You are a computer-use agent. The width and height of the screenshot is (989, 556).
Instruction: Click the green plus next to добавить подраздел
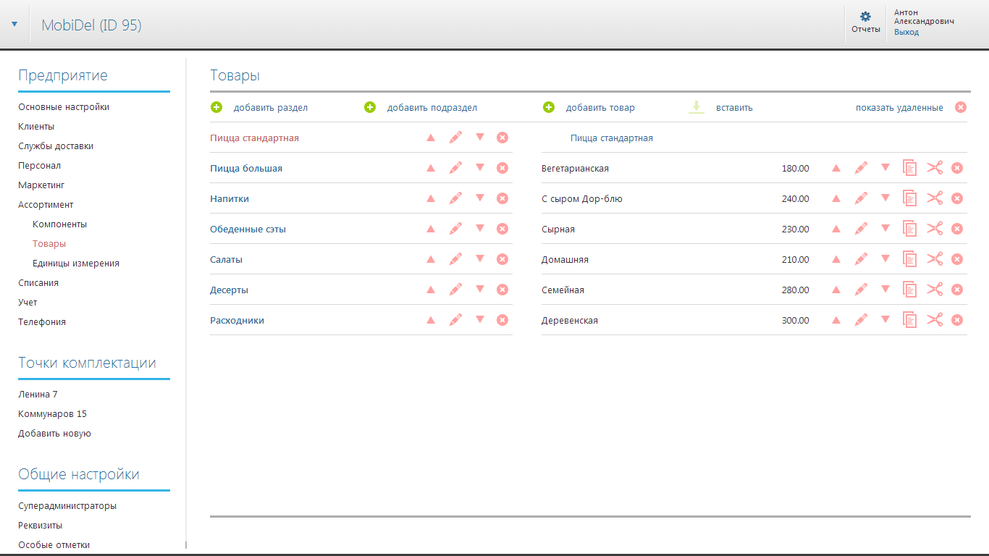[370, 107]
